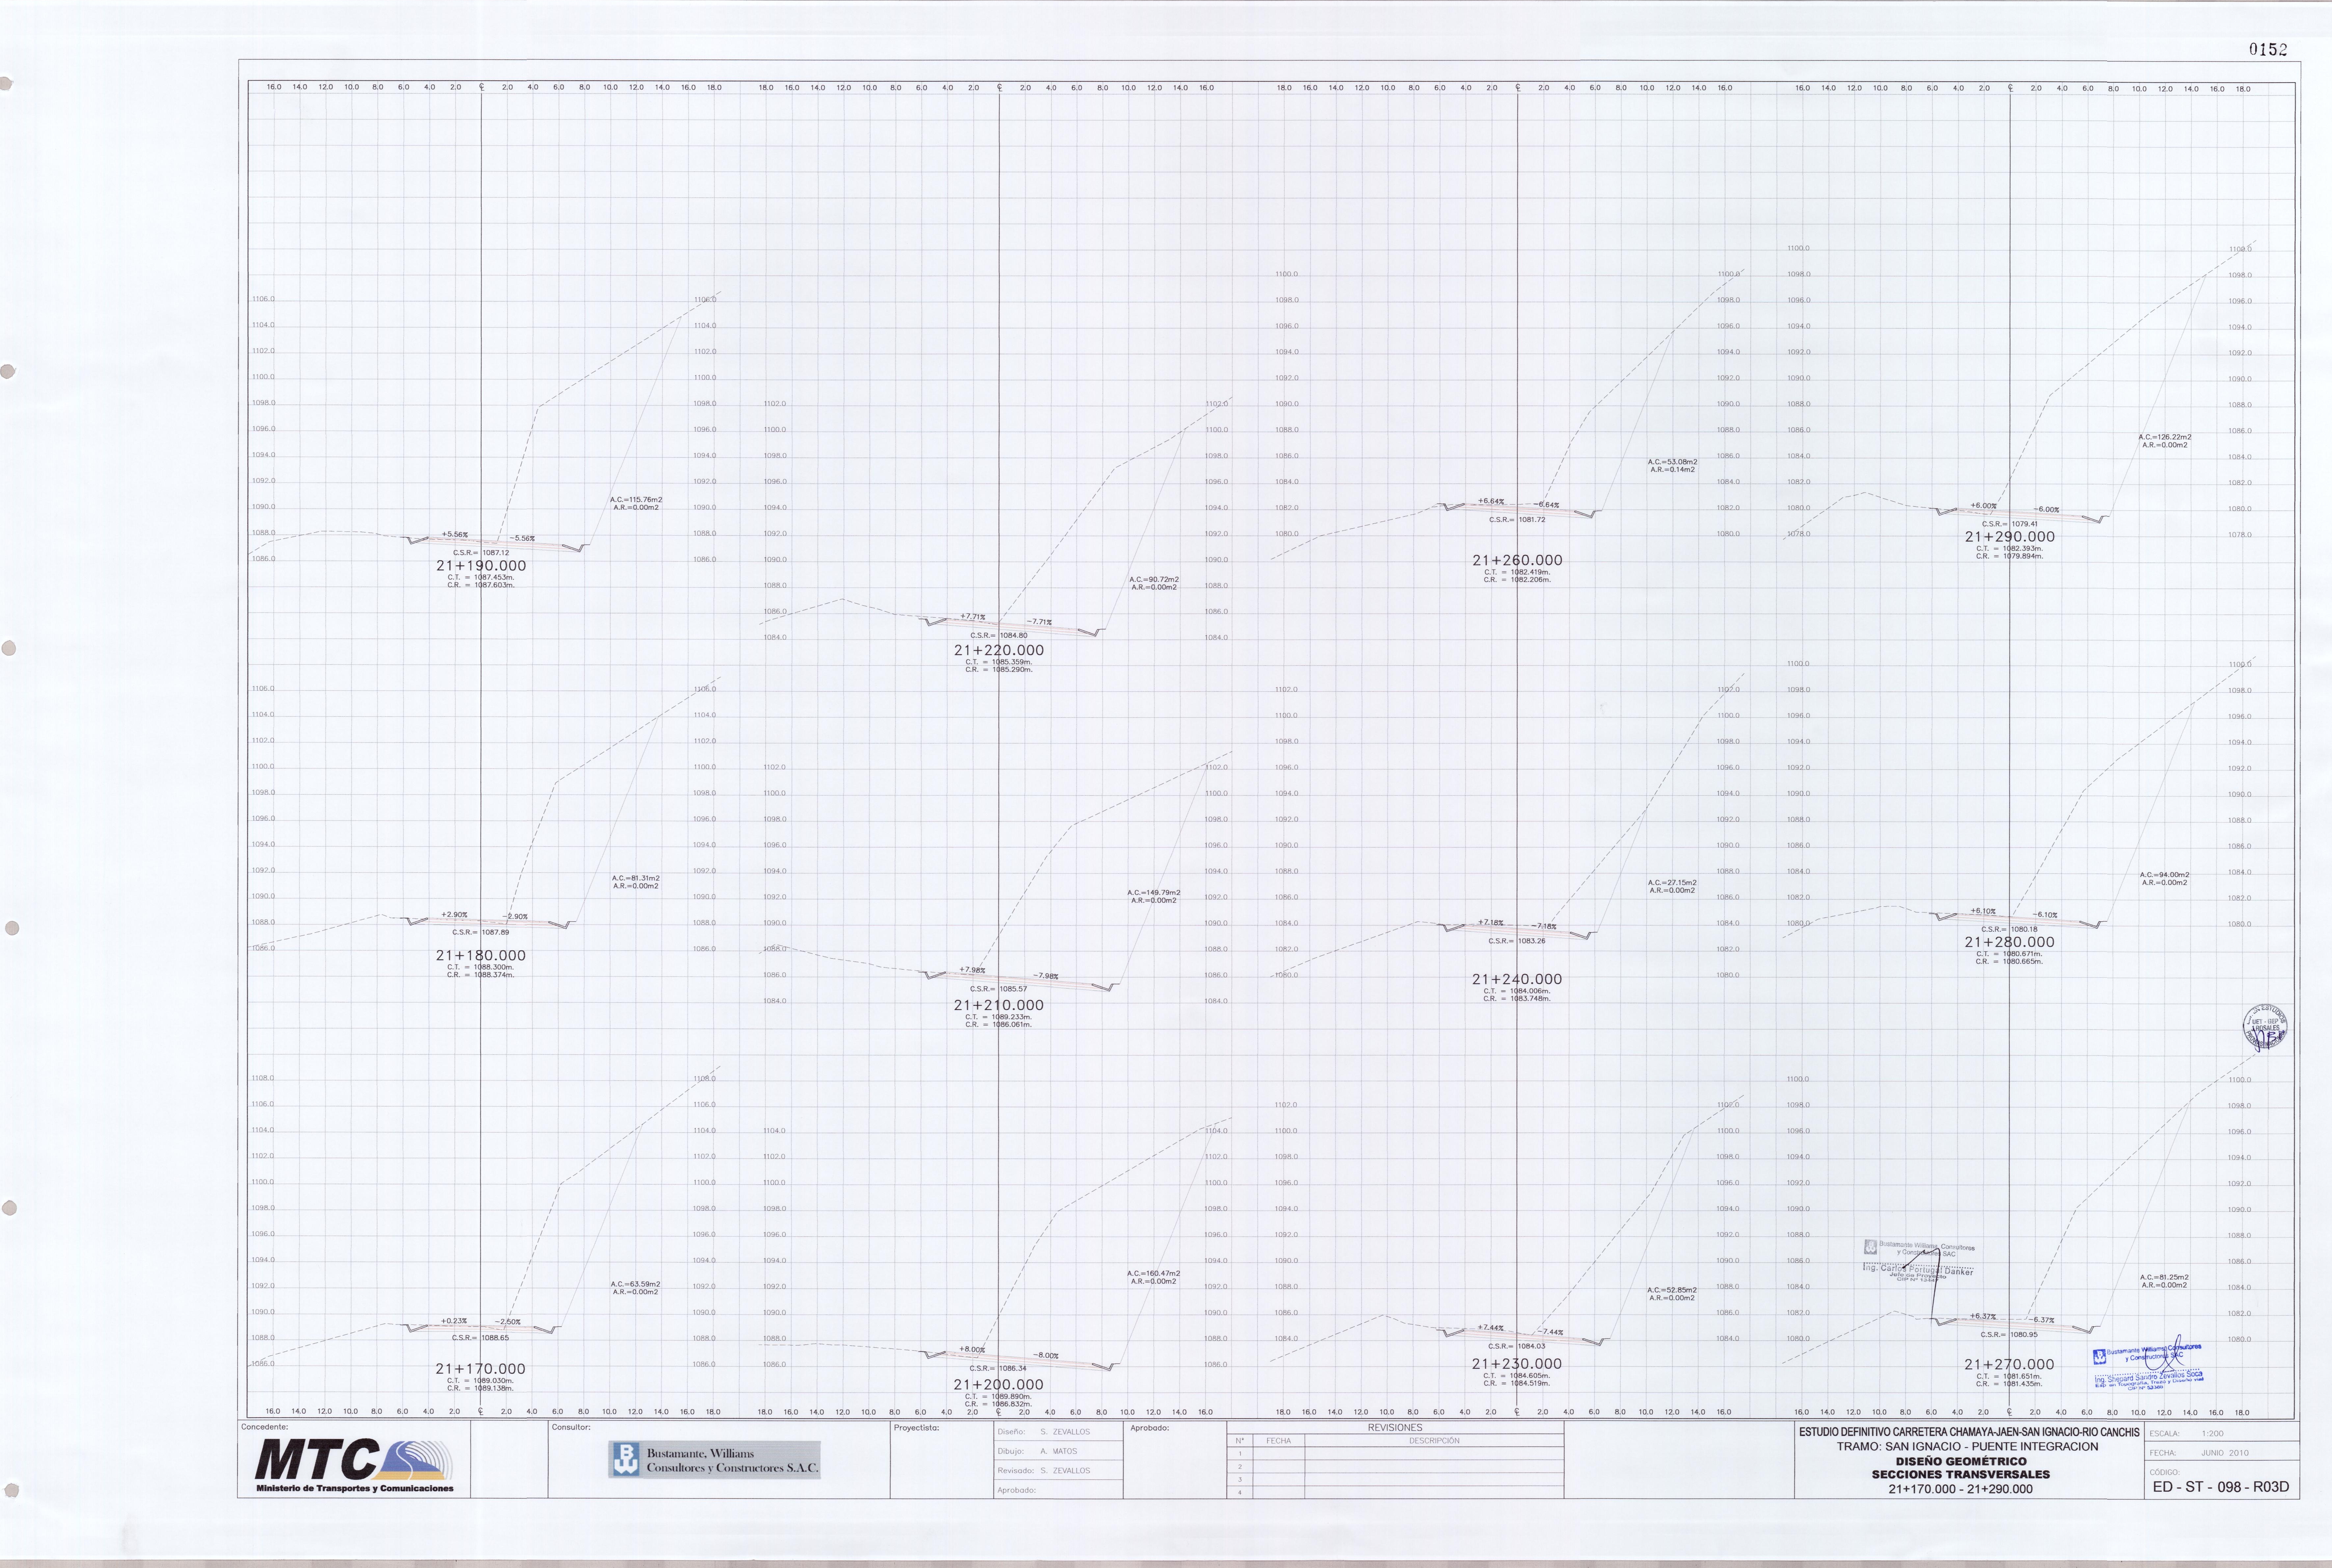Viewport: 2332px width, 1568px height.
Task: Click subgrade elevation C.S.R.= 1085.57
Action: point(999,989)
